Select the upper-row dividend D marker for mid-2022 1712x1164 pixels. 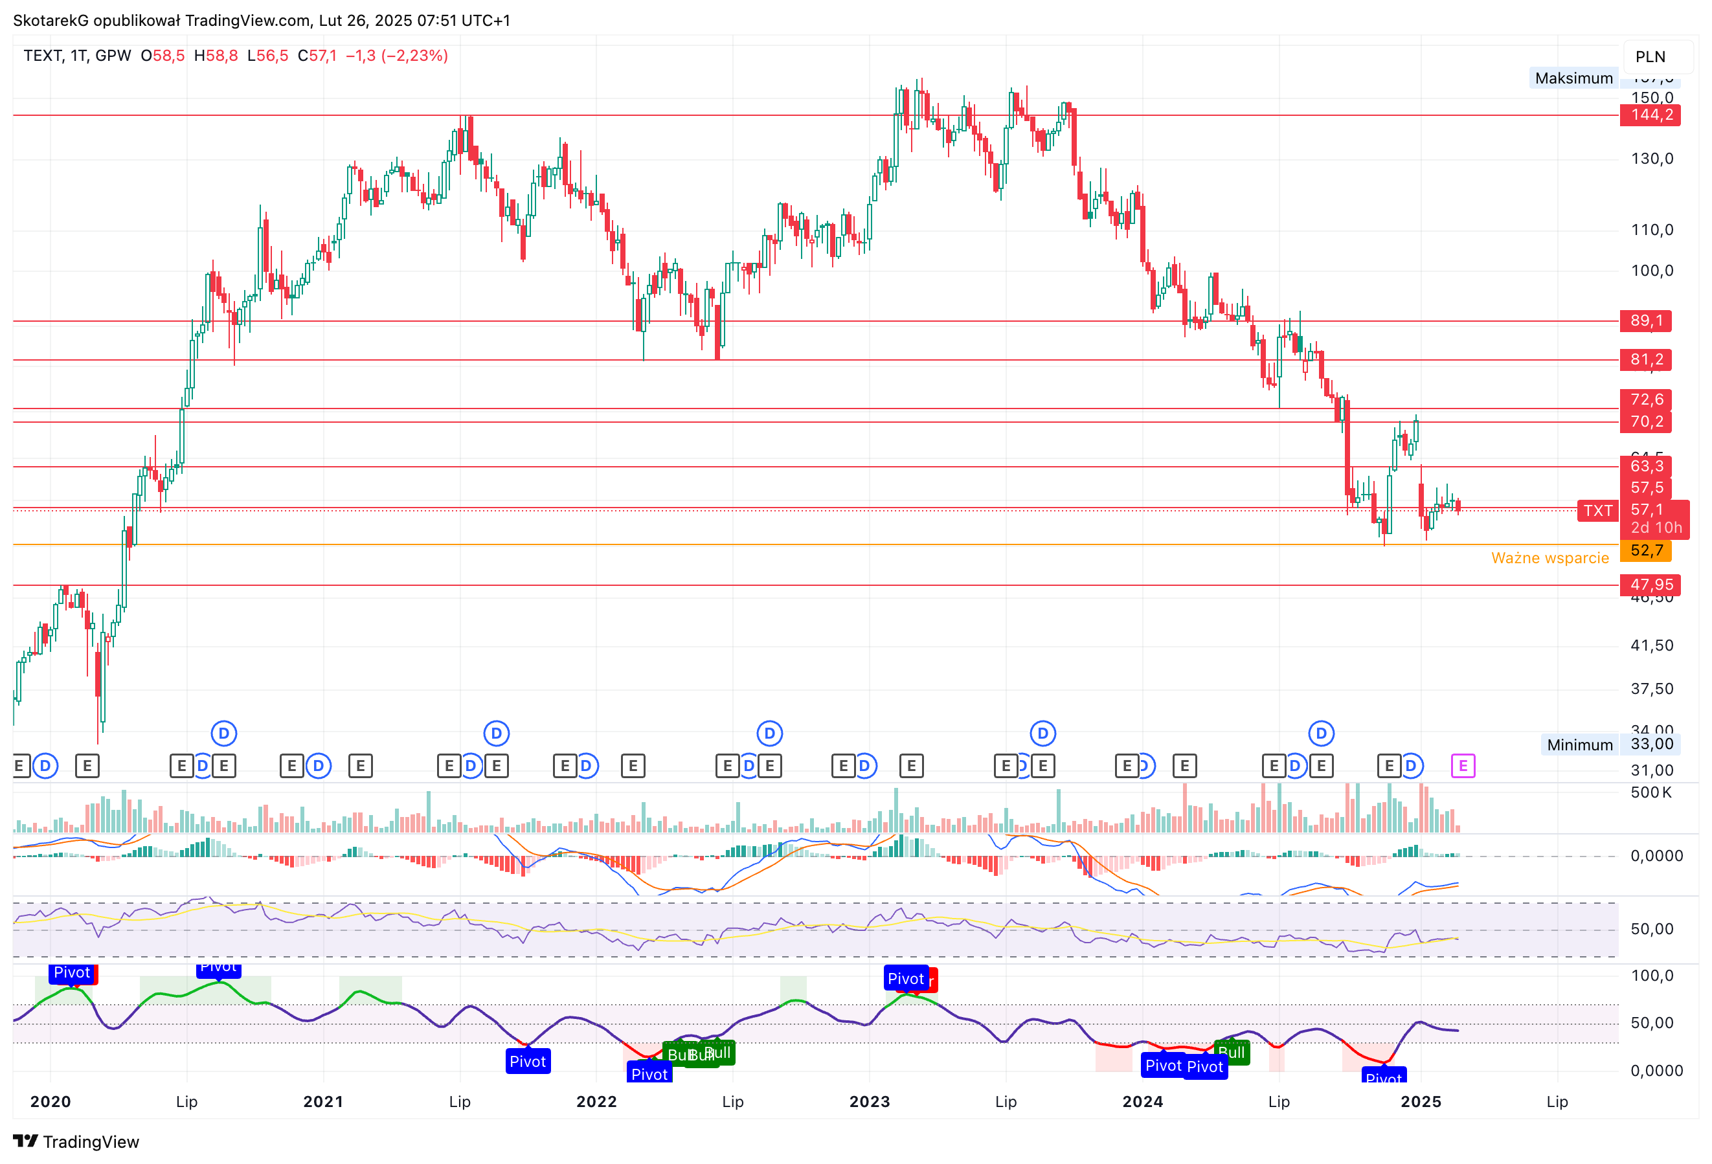(770, 733)
